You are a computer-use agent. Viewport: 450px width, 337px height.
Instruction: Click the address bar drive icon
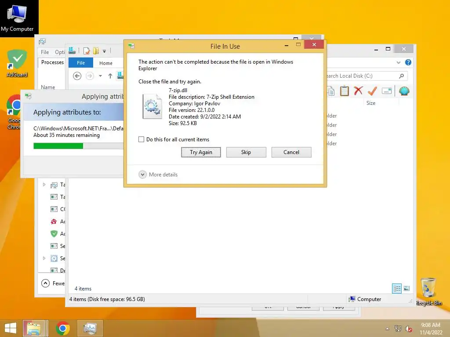120,75
